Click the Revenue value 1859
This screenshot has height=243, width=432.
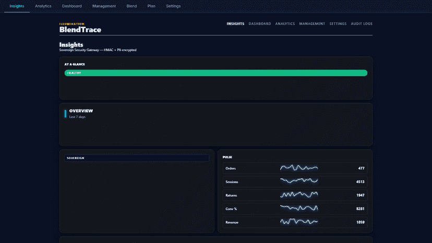point(361,222)
